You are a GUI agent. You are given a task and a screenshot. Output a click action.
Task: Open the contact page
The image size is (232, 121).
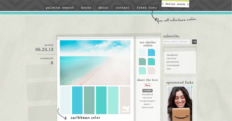(x=122, y=7)
